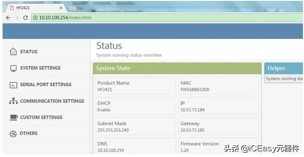304x157 pixels.
Task: Click DNS value 10.10.100.254
Action: (x=110, y=150)
